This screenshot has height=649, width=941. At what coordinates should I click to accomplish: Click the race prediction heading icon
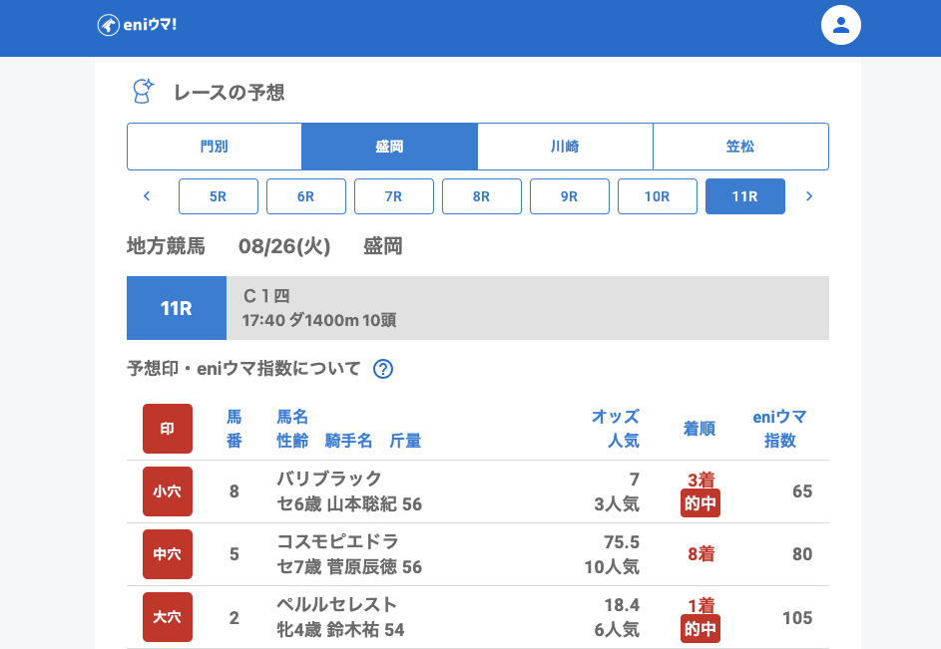pyautogui.click(x=144, y=92)
